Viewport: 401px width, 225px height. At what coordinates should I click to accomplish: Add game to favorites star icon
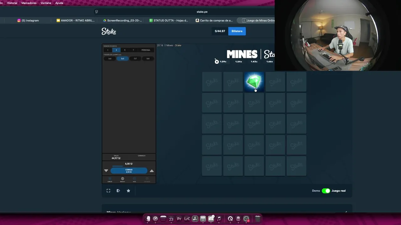[128, 191]
